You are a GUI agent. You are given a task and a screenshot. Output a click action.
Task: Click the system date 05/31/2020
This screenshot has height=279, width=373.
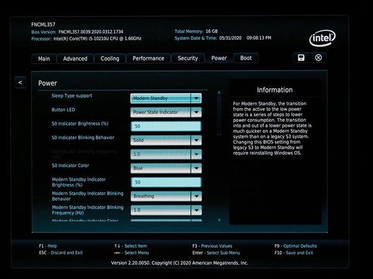[230, 38]
